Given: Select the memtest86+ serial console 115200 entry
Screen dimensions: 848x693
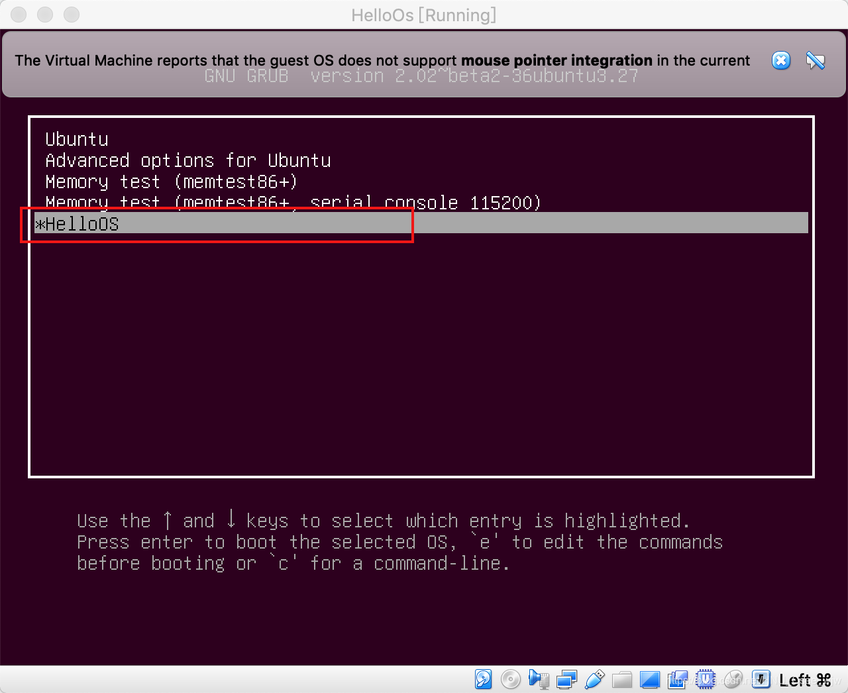Looking at the screenshot, I should 421,202.
